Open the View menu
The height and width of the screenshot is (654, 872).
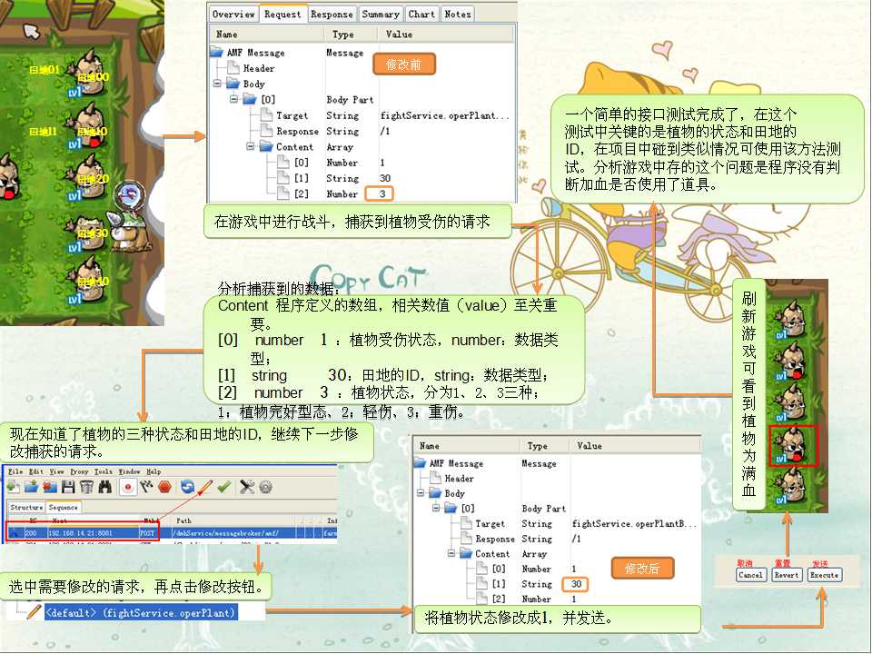point(57,471)
